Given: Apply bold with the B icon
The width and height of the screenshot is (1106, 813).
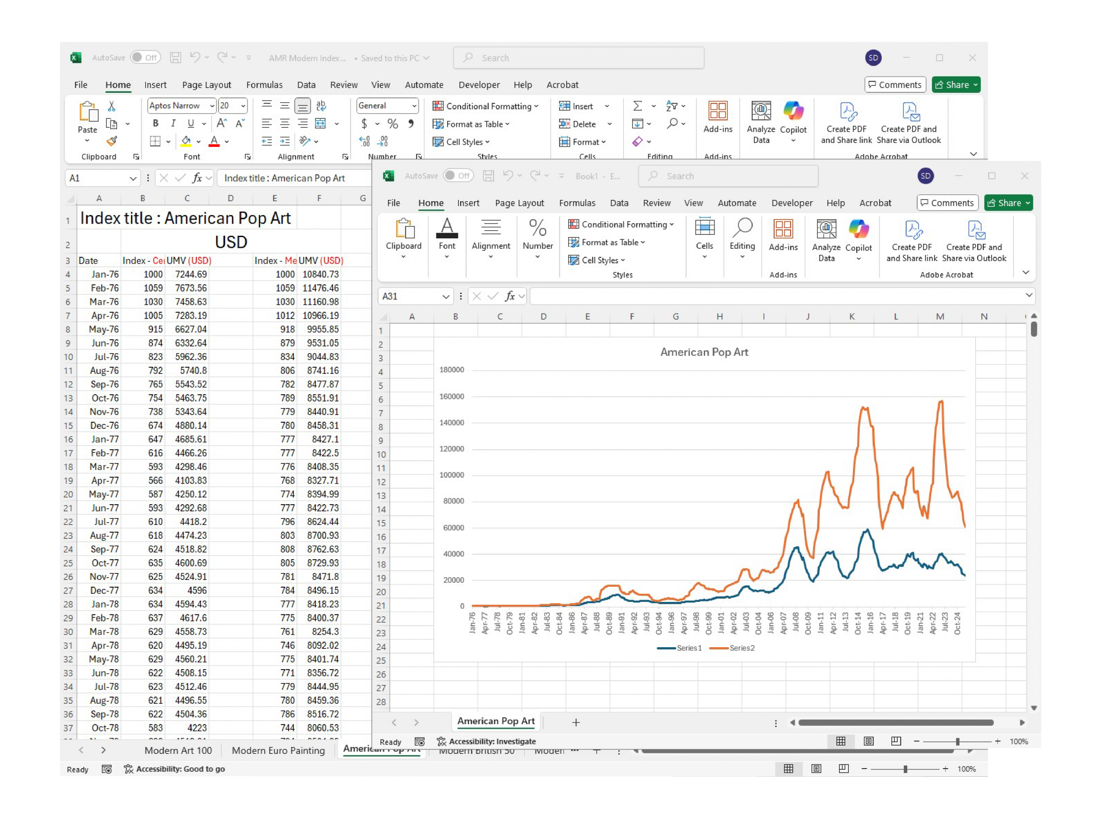Looking at the screenshot, I should click(156, 123).
